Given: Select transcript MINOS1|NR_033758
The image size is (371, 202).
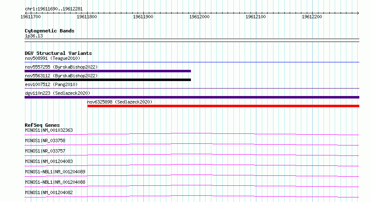Looking at the screenshot, I should [x=45, y=140].
